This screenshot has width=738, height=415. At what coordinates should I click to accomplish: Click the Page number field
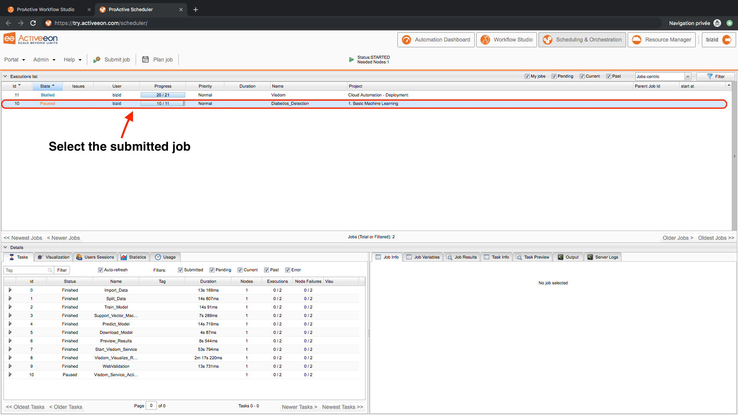click(151, 406)
